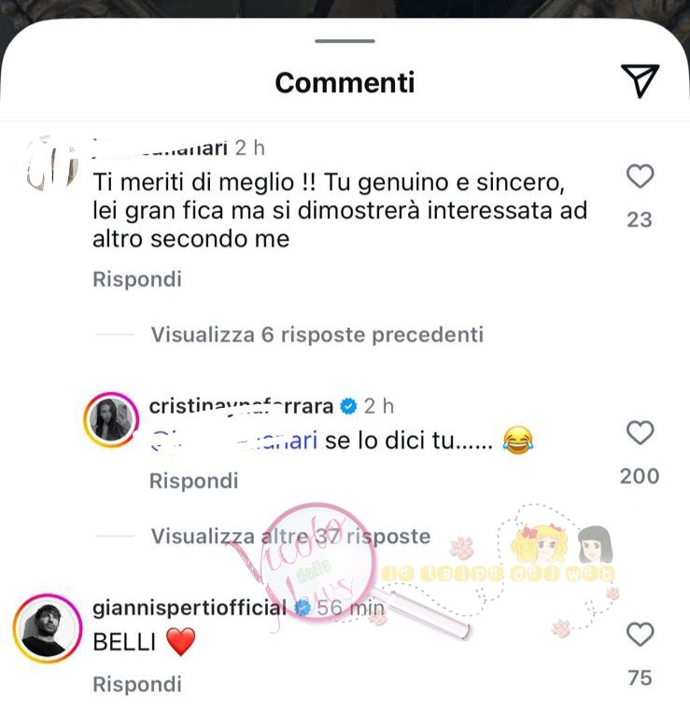Expand "Visualizza 6 risposte precedenti"
690x728 pixels.
[x=317, y=335]
